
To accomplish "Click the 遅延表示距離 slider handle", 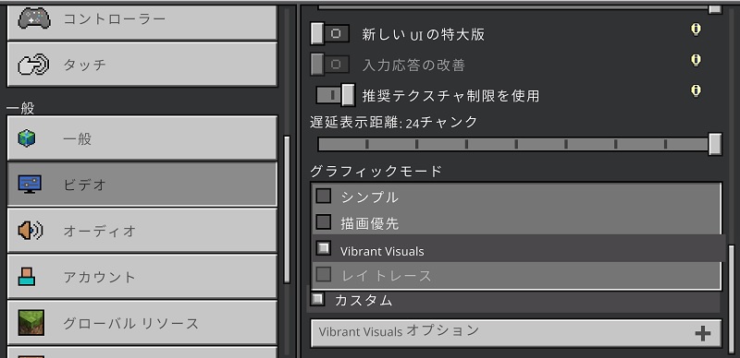I will click(x=715, y=144).
